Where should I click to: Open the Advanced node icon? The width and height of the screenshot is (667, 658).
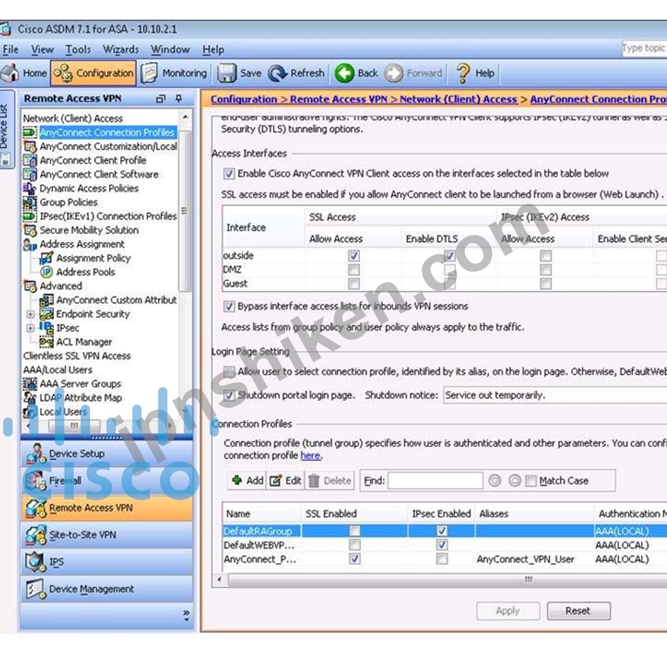coord(30,286)
